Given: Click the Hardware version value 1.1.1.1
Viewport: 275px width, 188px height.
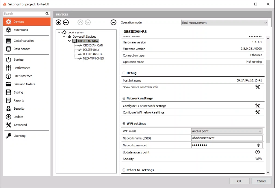Looking at the screenshot, I should coord(257,42).
